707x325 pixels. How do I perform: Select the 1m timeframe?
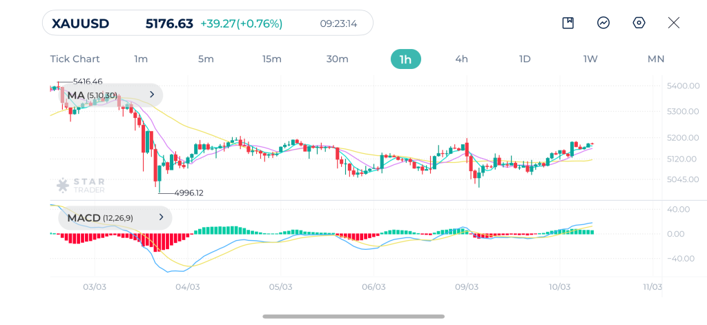click(141, 59)
